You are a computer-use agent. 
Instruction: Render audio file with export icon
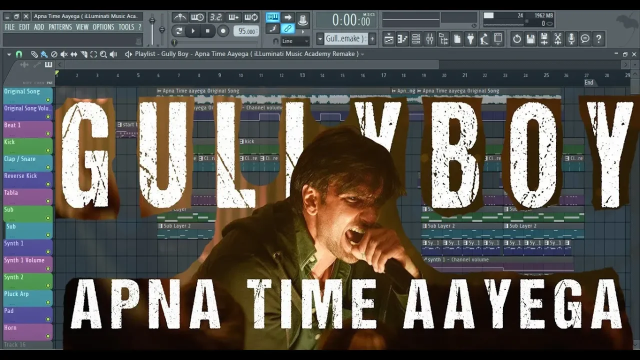coord(544,39)
